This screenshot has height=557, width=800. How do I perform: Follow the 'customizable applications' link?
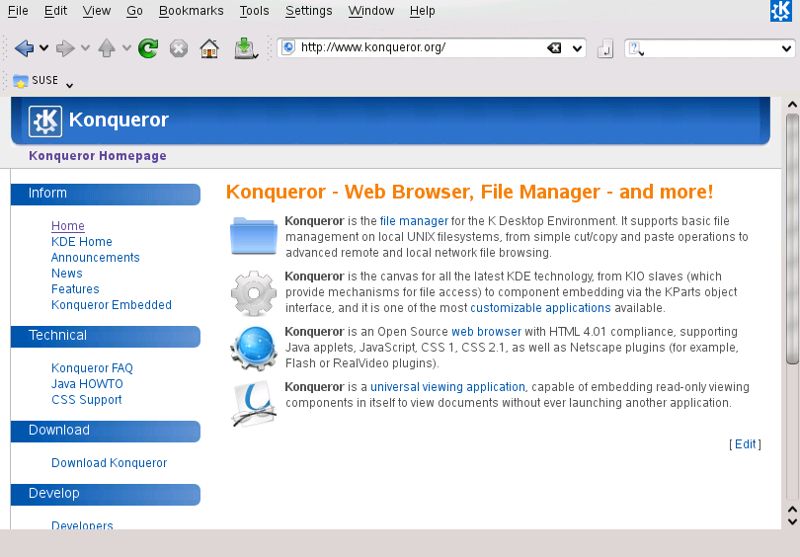pyautogui.click(x=540, y=308)
